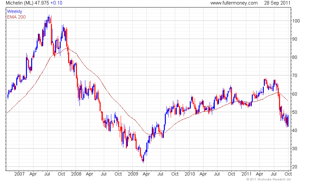This screenshot has height=182, width=318.
Task: Click the 2008 year label on time axis
Action: coord(76,174)
